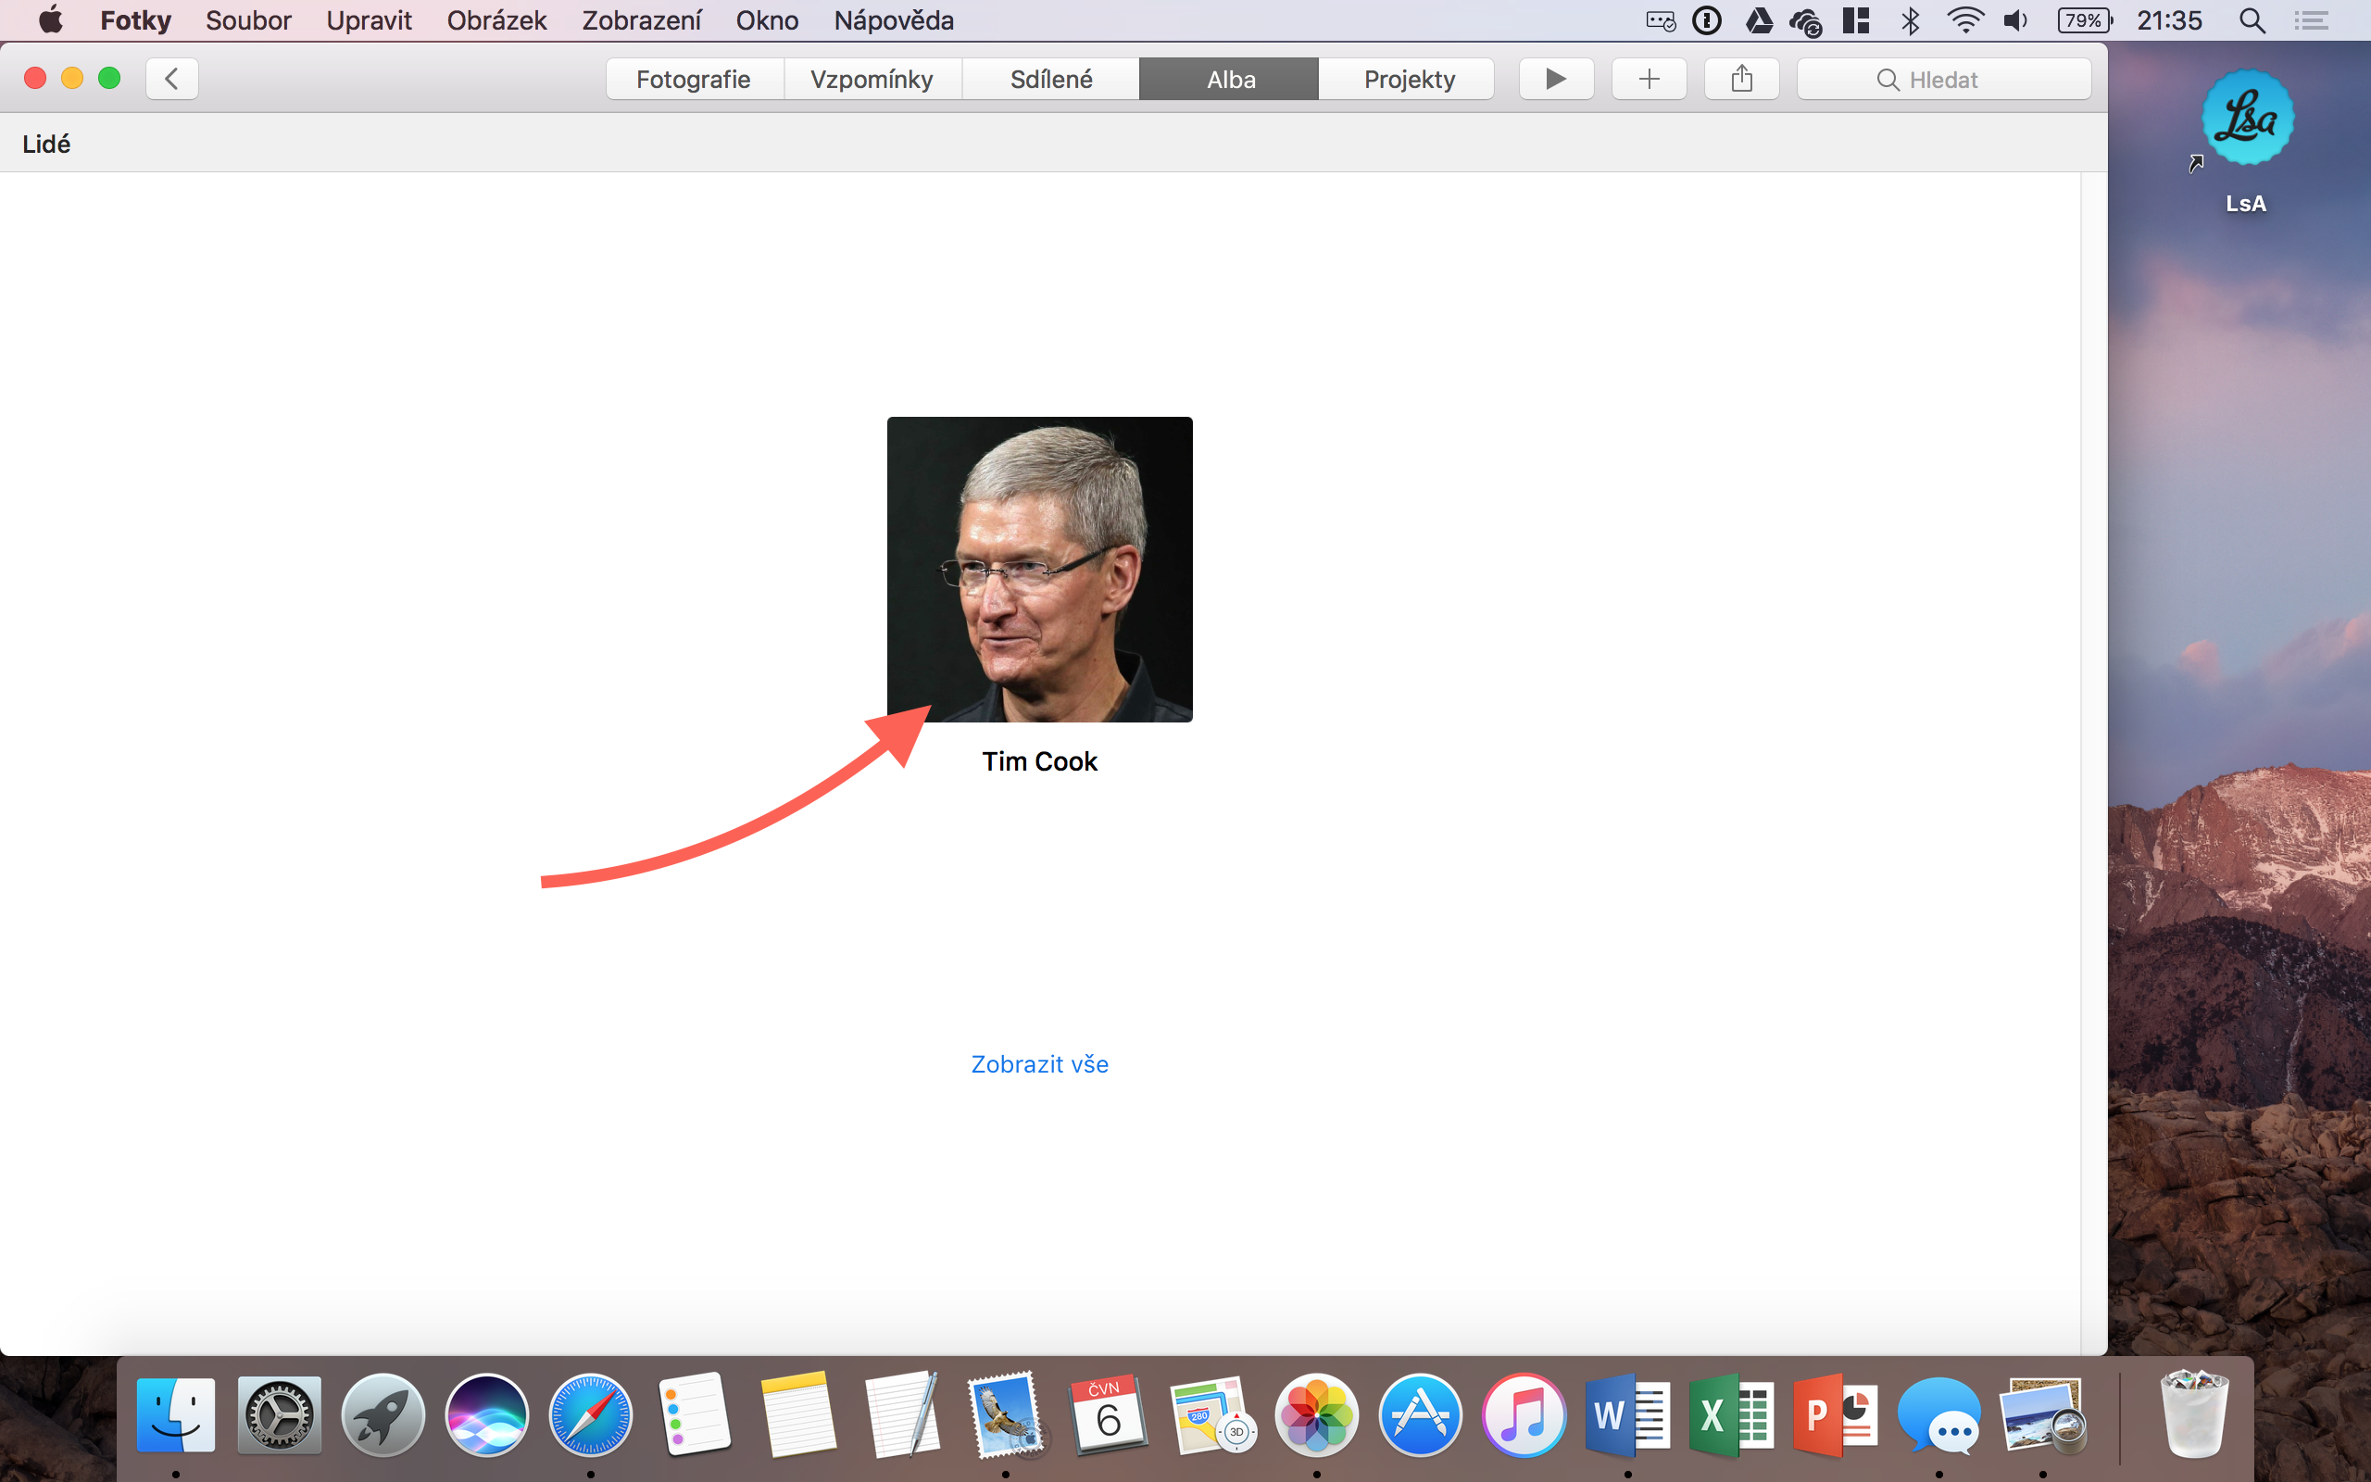Open iTunes from the Dock
2371x1482 pixels.
tap(1524, 1415)
